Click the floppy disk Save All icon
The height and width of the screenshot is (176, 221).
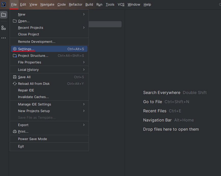pos(15,77)
